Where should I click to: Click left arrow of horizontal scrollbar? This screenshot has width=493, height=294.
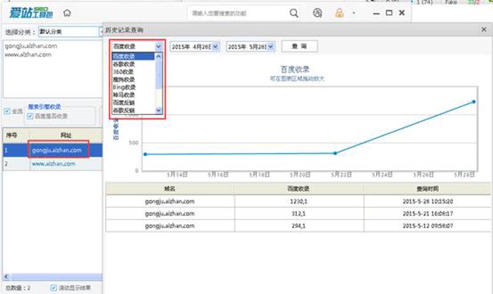click(x=6, y=277)
